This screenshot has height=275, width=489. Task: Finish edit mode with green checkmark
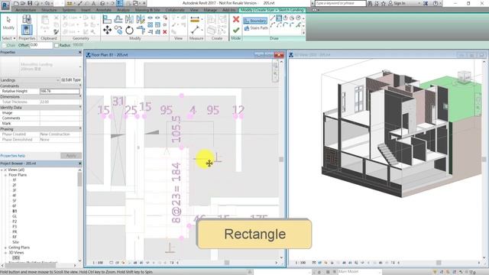(236, 31)
